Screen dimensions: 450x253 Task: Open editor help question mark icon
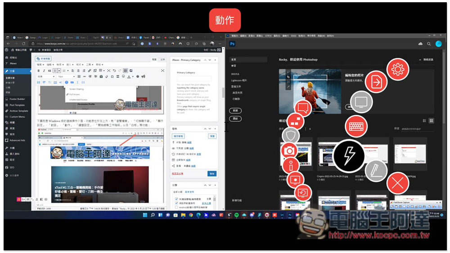pyautogui.click(x=138, y=76)
